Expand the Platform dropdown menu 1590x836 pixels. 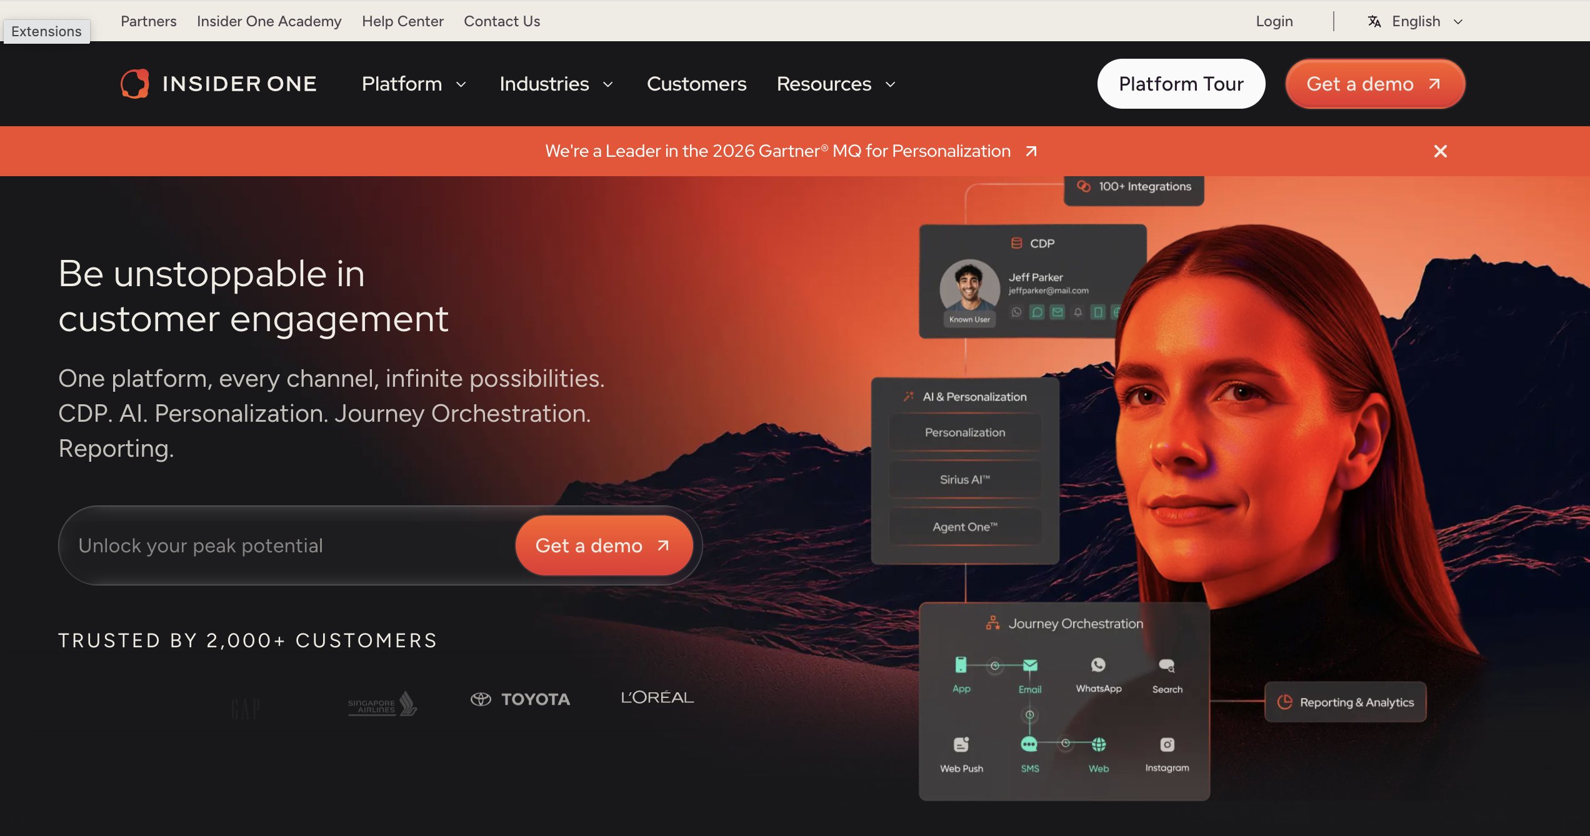(x=414, y=84)
